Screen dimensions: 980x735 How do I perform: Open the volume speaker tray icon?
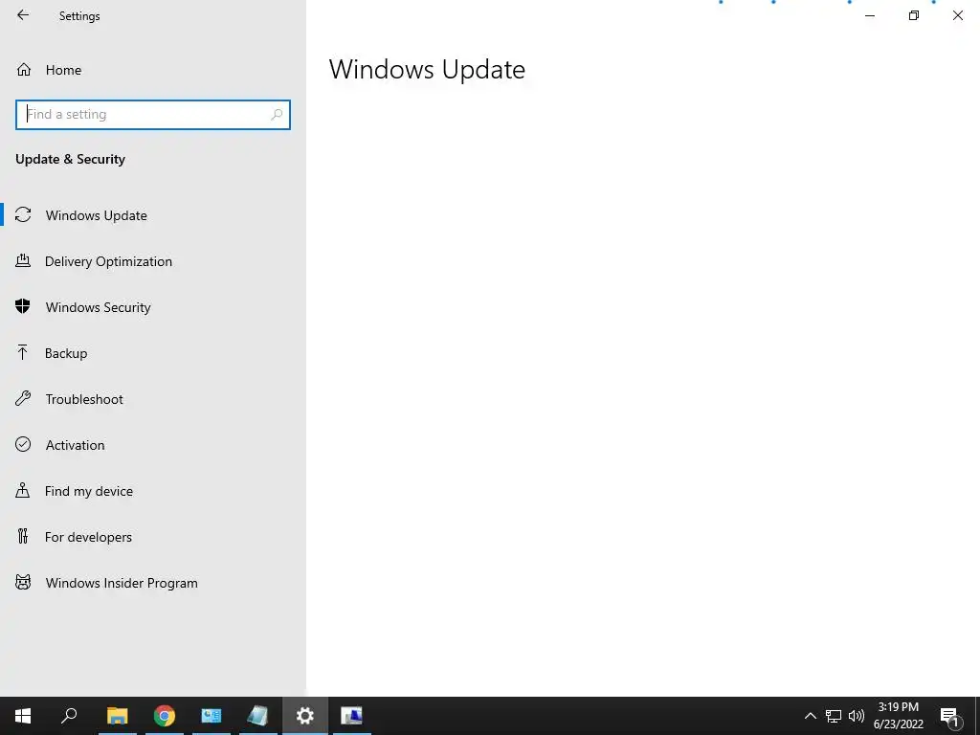[x=857, y=716]
